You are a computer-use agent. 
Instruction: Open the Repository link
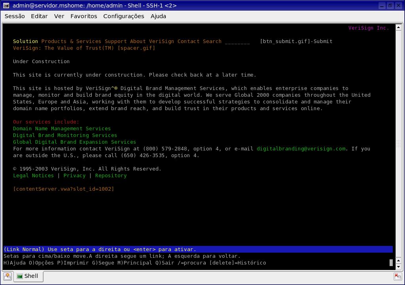[x=111, y=176]
